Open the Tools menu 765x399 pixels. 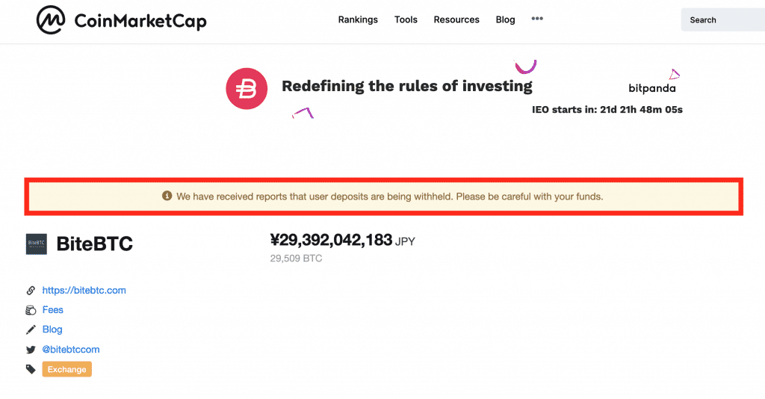(406, 19)
